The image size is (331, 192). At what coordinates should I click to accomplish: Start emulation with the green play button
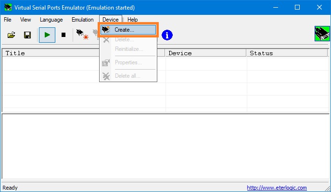click(x=47, y=35)
